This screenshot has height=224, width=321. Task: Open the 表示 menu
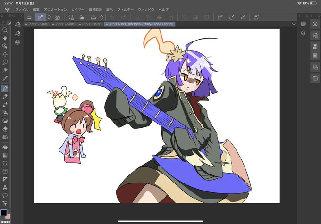(110, 9)
